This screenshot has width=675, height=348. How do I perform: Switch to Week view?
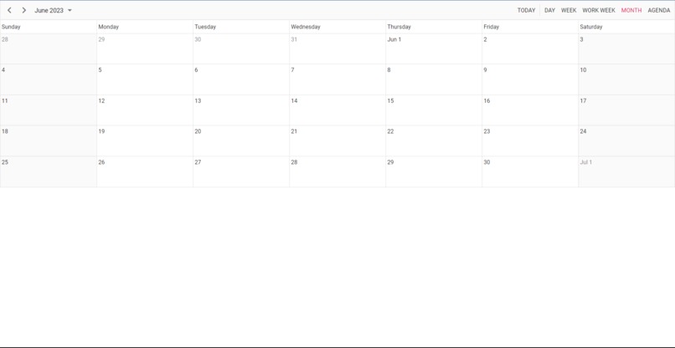[569, 10]
